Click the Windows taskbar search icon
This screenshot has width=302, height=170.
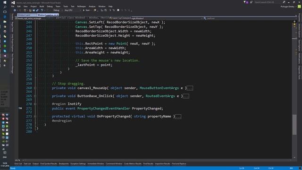point(5,7)
